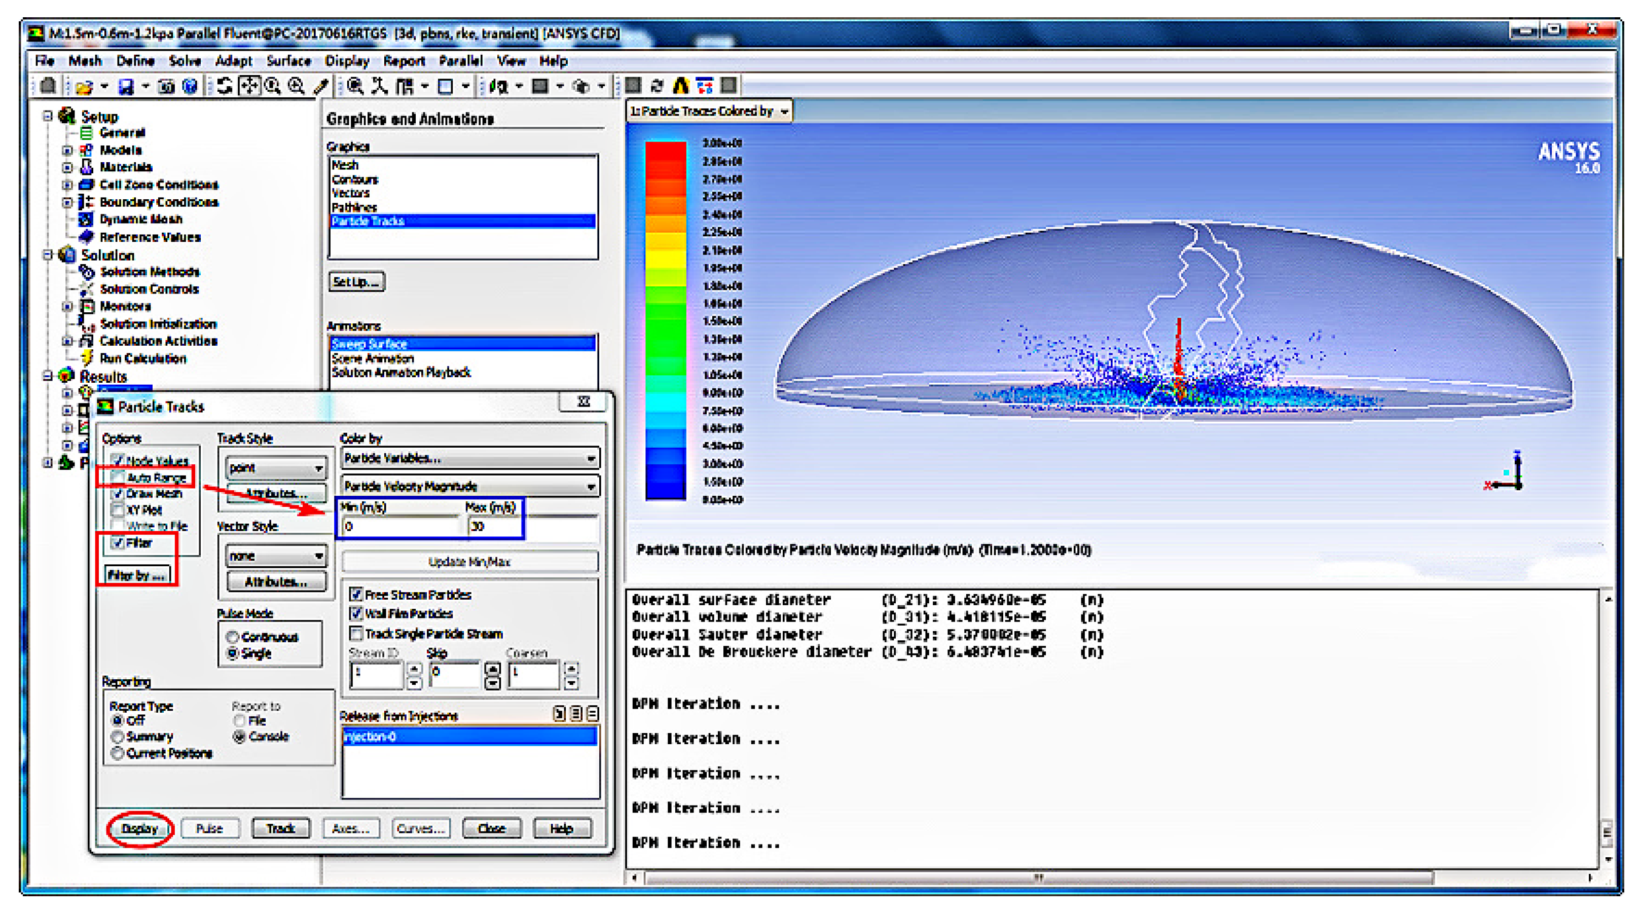Viewport: 1641px width, 915px height.
Task: Select injection-0 in Release from Injections
Action: click(470, 737)
